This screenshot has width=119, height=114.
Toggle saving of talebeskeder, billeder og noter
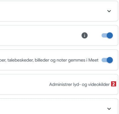tap(107, 60)
